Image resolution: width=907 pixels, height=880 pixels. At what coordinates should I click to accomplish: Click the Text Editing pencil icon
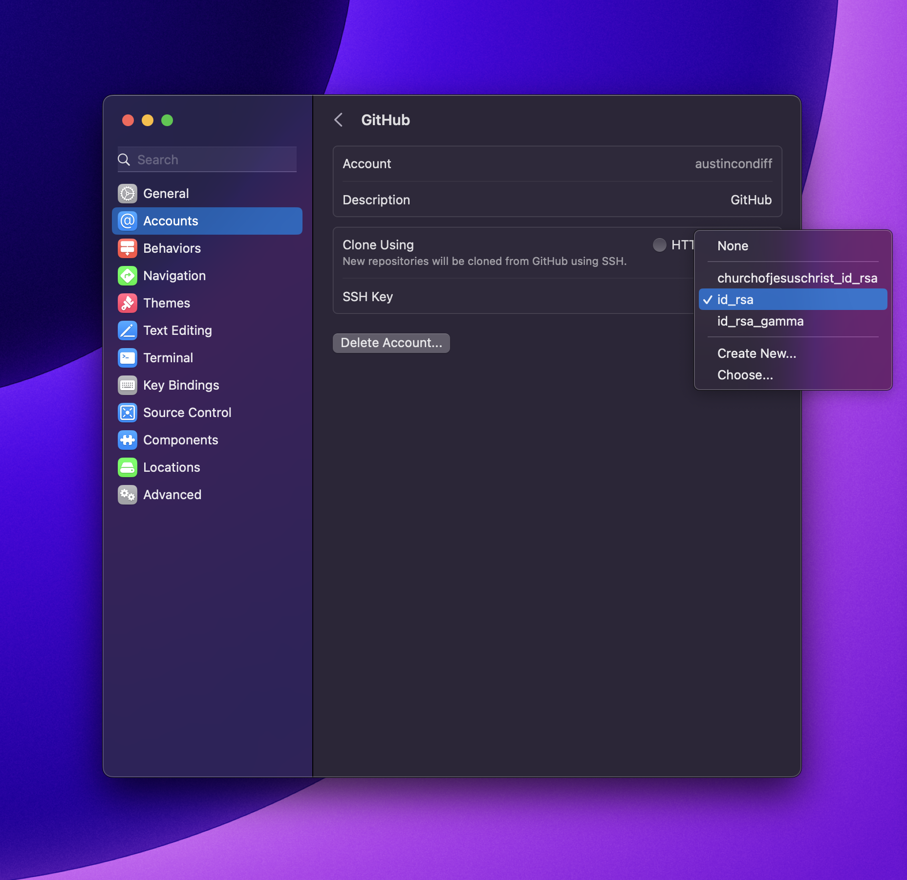click(128, 330)
